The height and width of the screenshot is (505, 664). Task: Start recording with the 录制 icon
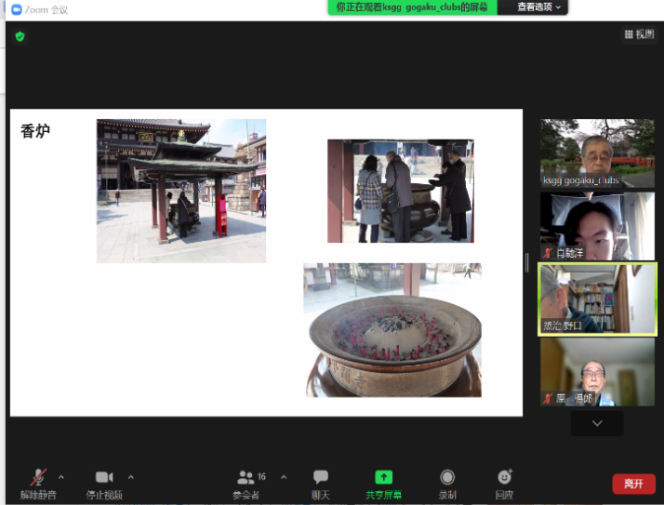447,477
